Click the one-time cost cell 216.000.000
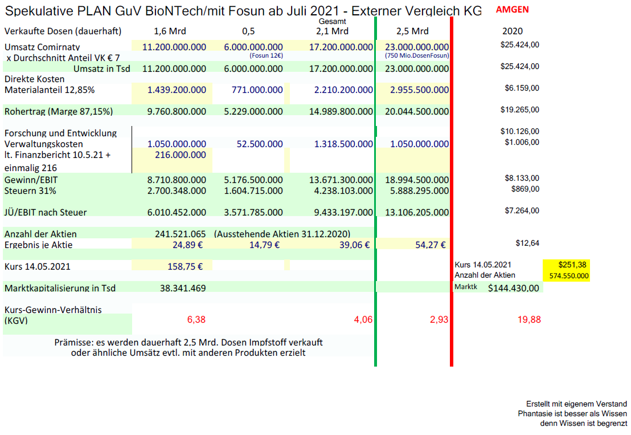The image size is (631, 435). pos(181,155)
